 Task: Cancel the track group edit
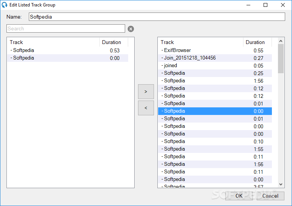(270, 196)
